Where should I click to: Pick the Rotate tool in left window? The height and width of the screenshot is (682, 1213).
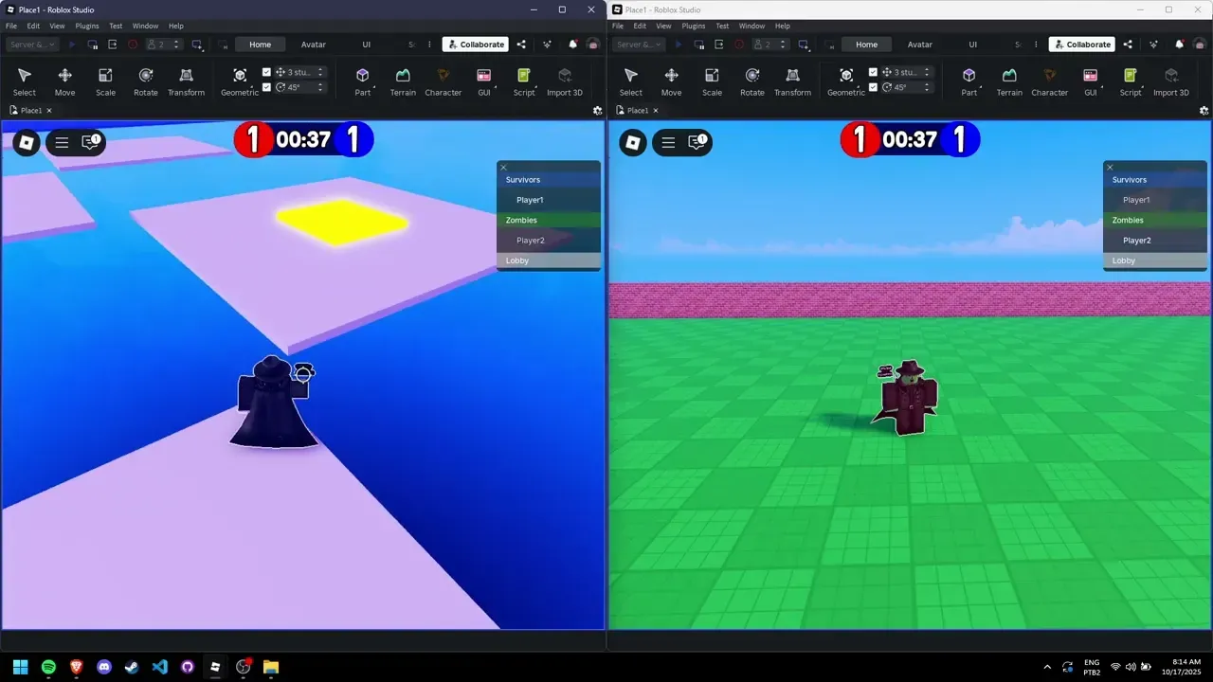tap(146, 81)
